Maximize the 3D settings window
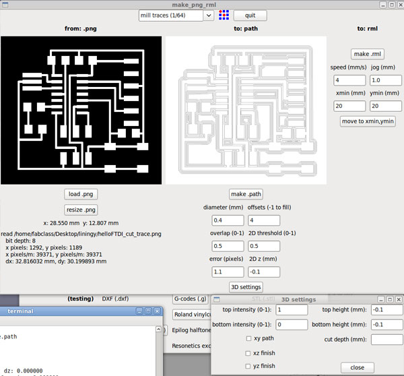Image resolution: width=404 pixels, height=376 pixels. pyautogui.click(x=390, y=299)
